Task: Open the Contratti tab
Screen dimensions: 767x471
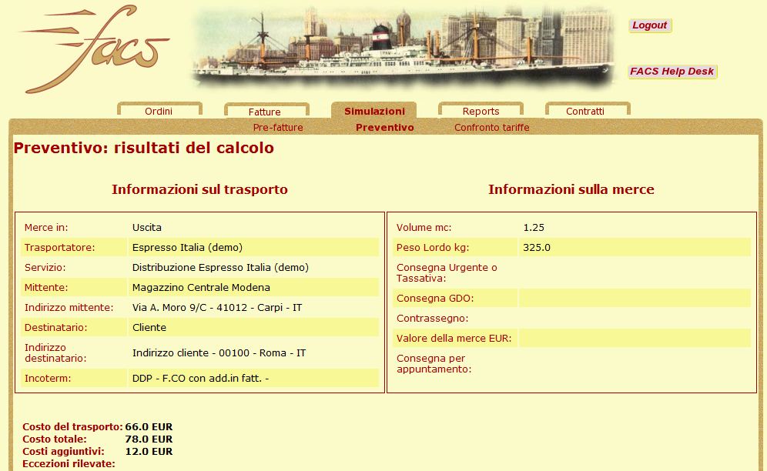Action: point(585,112)
